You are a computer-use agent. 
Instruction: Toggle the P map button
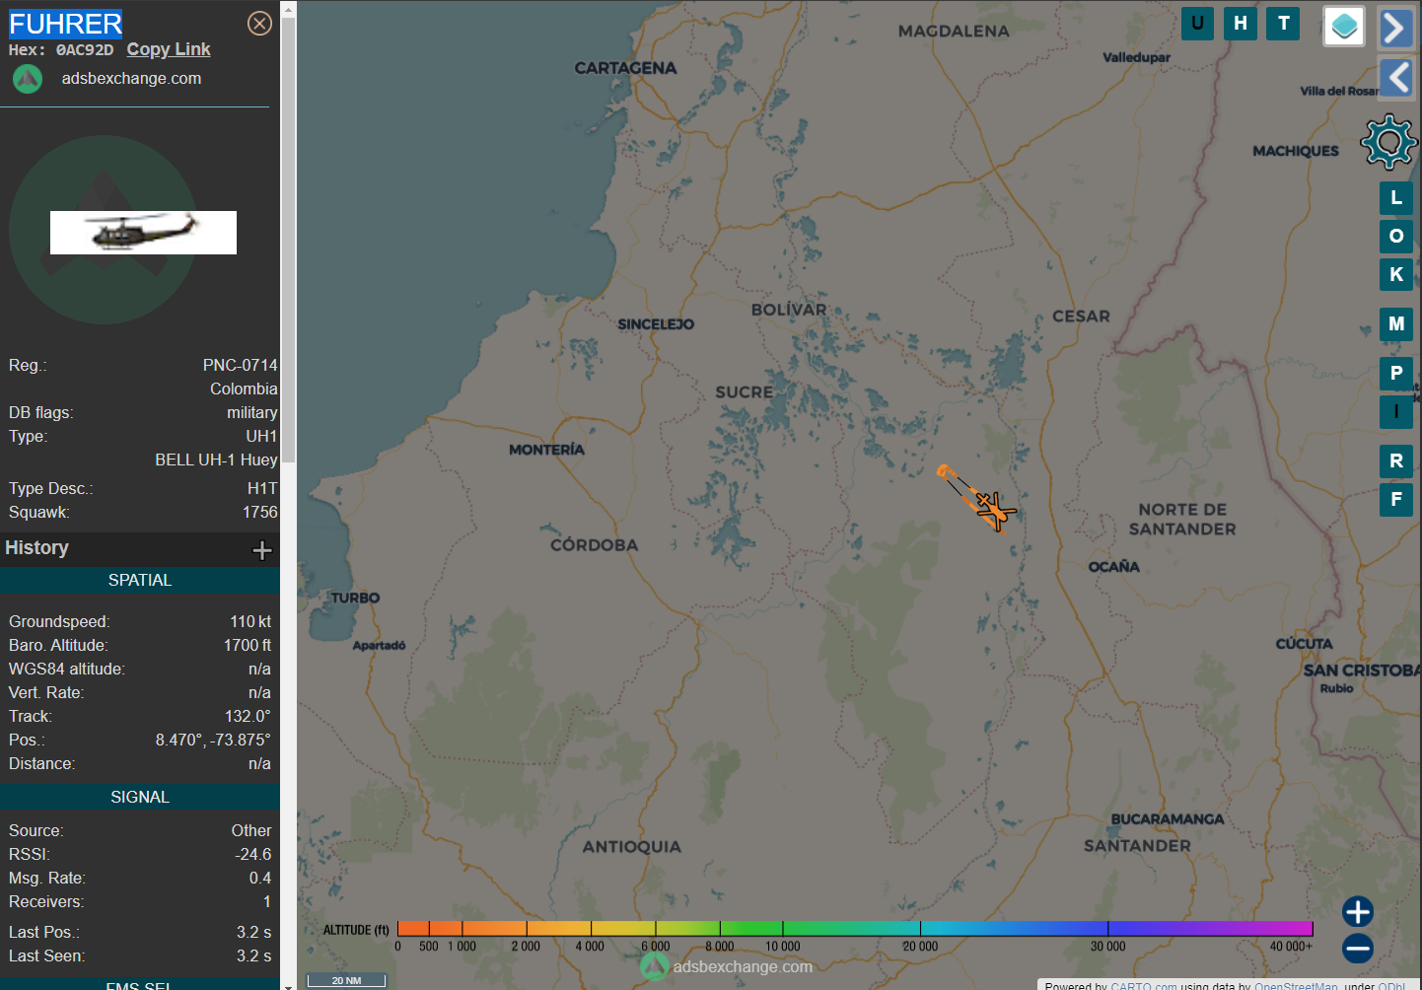(x=1396, y=373)
